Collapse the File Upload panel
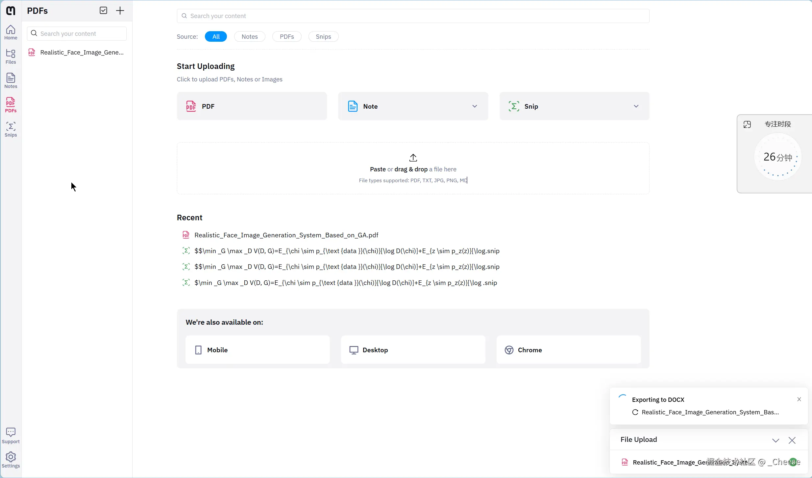 tap(775, 440)
